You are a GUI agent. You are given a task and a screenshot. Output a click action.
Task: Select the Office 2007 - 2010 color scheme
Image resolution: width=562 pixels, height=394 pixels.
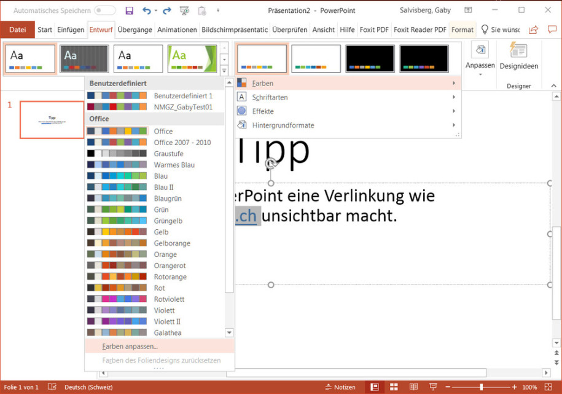click(x=155, y=143)
